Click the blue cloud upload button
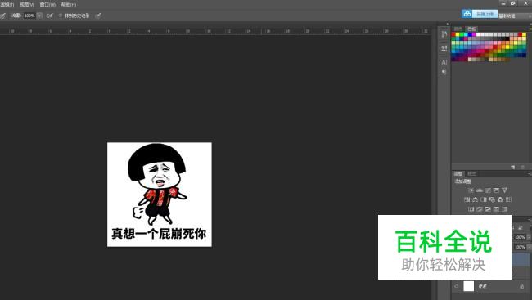Image resolution: width=532 pixels, height=300 pixels. (480, 14)
